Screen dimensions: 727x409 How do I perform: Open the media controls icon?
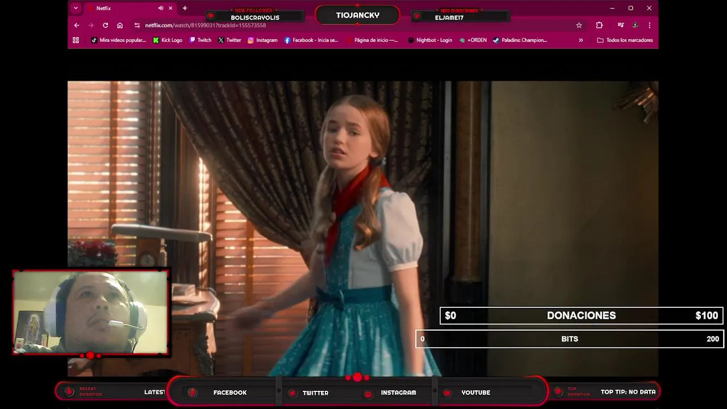(x=621, y=25)
